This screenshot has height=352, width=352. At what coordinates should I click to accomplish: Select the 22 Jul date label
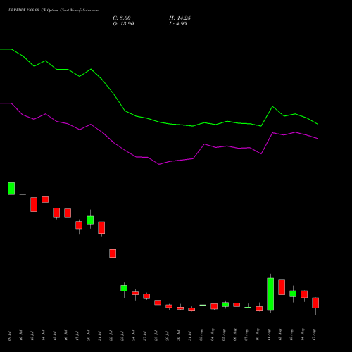click(111, 336)
